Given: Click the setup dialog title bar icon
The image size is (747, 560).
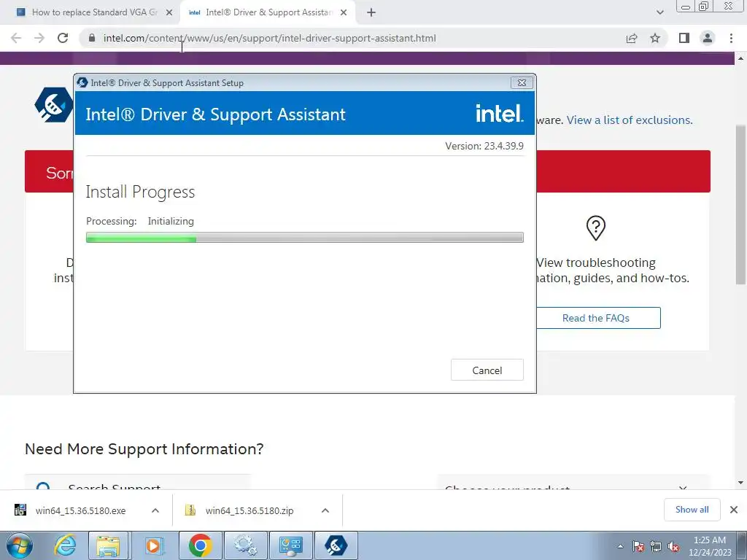Looking at the screenshot, I should click(x=82, y=82).
